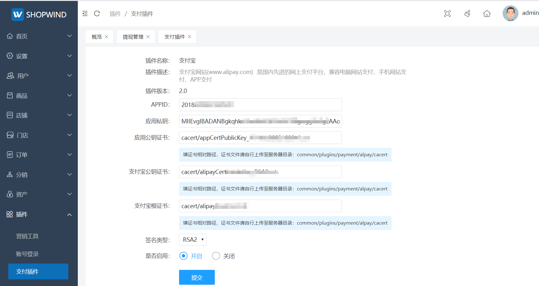The height and width of the screenshot is (286, 539).
Task: Close the 支付插件 tab
Action: coord(189,37)
